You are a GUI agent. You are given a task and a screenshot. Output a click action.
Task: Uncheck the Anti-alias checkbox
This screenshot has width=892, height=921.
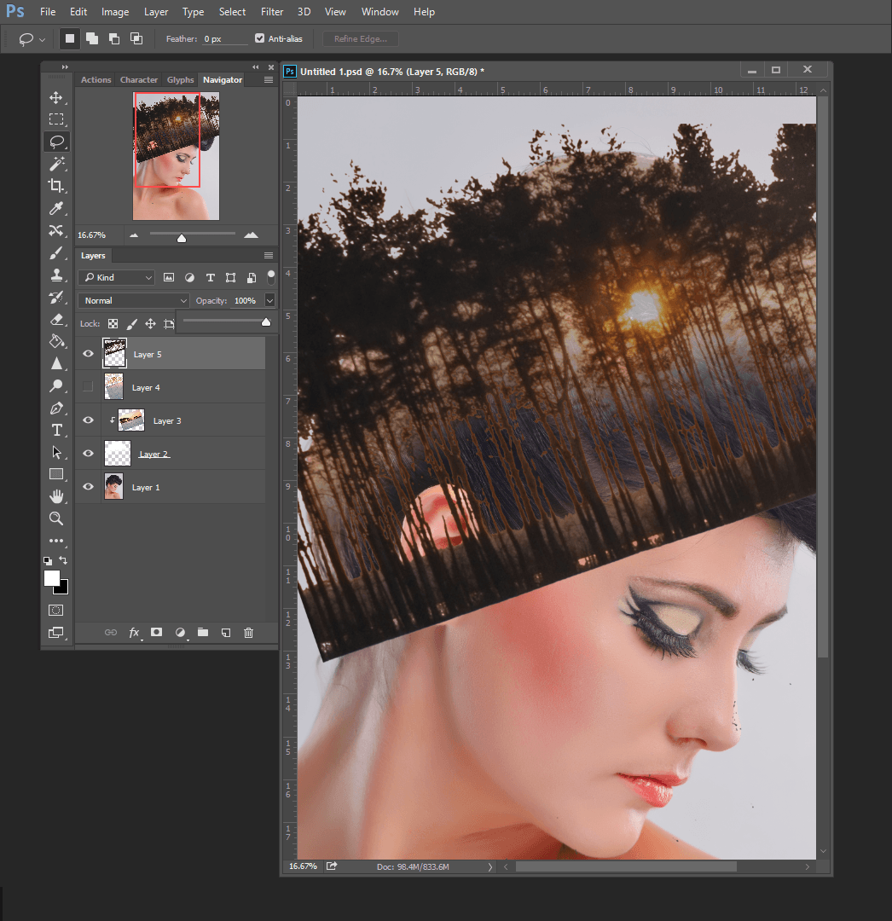point(260,38)
